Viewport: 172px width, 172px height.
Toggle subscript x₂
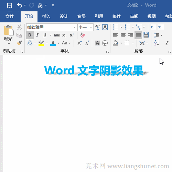[64, 35]
